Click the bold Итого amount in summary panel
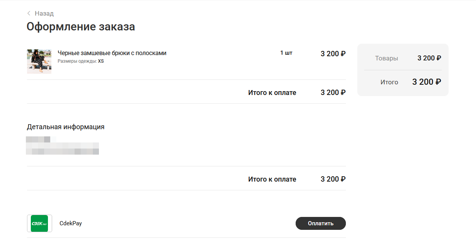The width and height of the screenshot is (476, 242). point(427,82)
